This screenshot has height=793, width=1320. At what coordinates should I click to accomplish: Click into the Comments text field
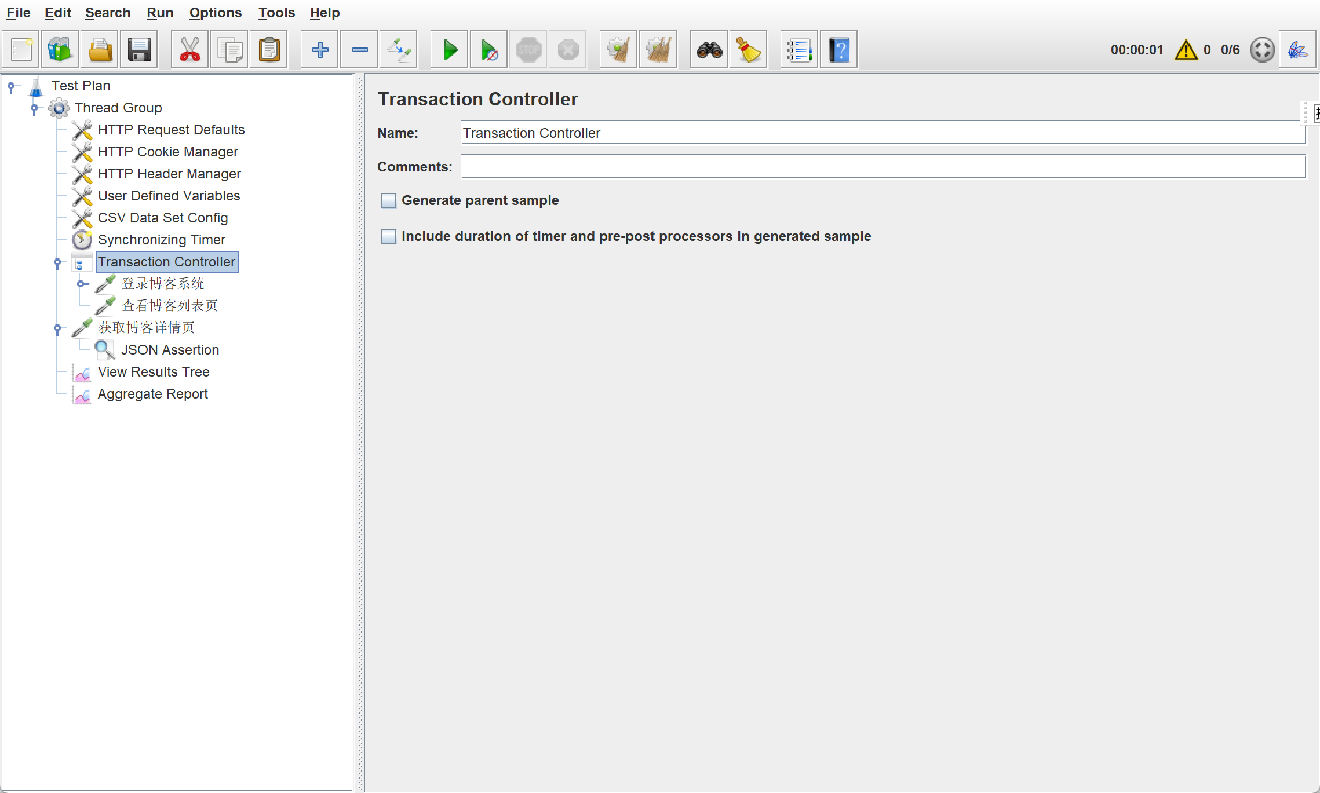coord(883,167)
